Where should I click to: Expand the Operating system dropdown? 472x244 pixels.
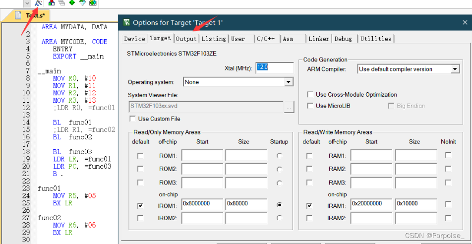(289, 82)
